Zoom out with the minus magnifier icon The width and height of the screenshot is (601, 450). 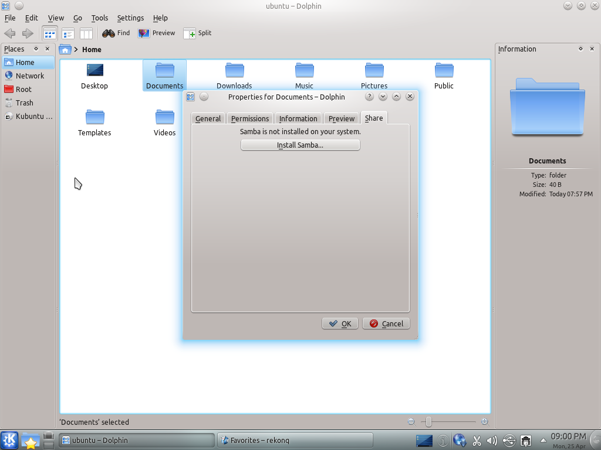[411, 422]
